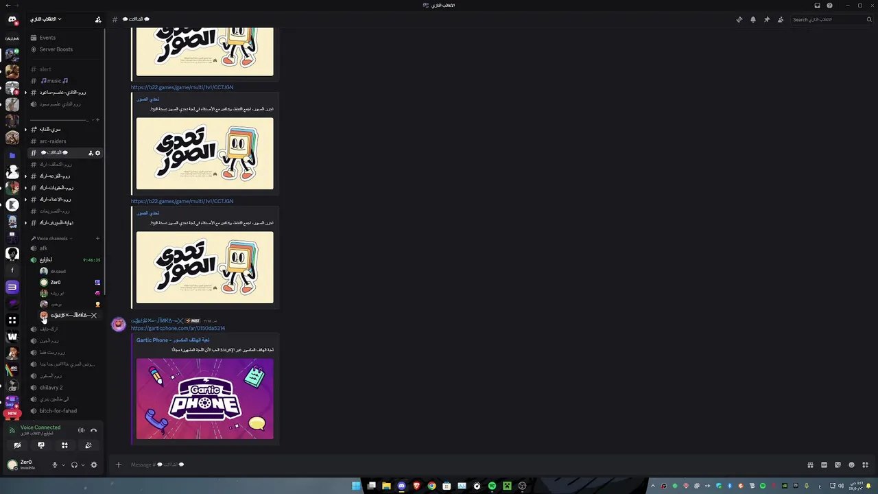
Task: Open the sticker picker
Action: click(x=838, y=464)
